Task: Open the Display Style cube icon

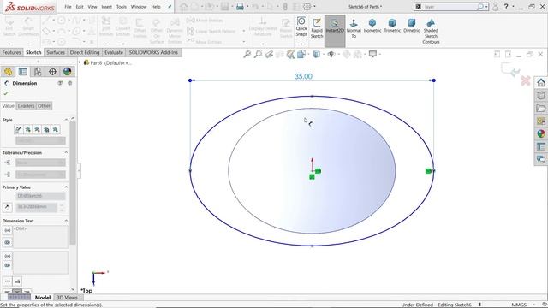Action: (x=316, y=54)
